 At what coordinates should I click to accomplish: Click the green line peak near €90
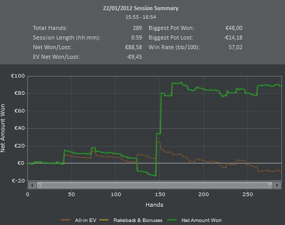pos(181,83)
